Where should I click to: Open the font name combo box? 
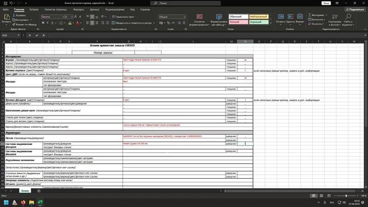click(x=52, y=17)
